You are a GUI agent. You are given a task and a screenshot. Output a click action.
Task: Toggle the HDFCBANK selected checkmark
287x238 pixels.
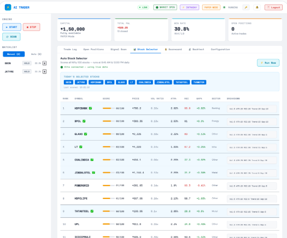(x=90, y=108)
